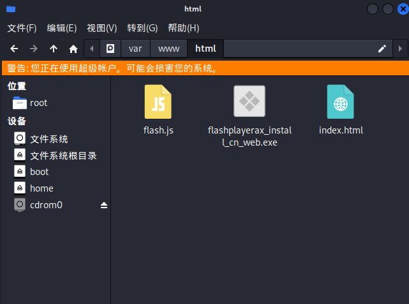409x304 pixels.
Task: Select the index.html file icon
Action: point(340,102)
